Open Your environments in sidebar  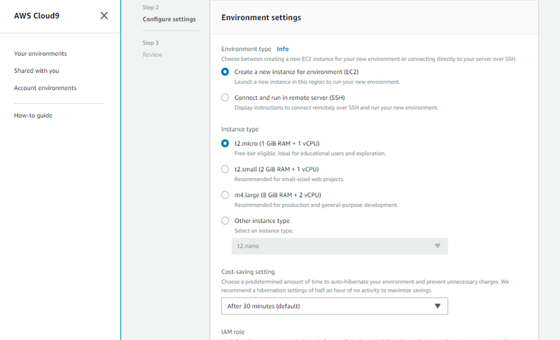(40, 53)
